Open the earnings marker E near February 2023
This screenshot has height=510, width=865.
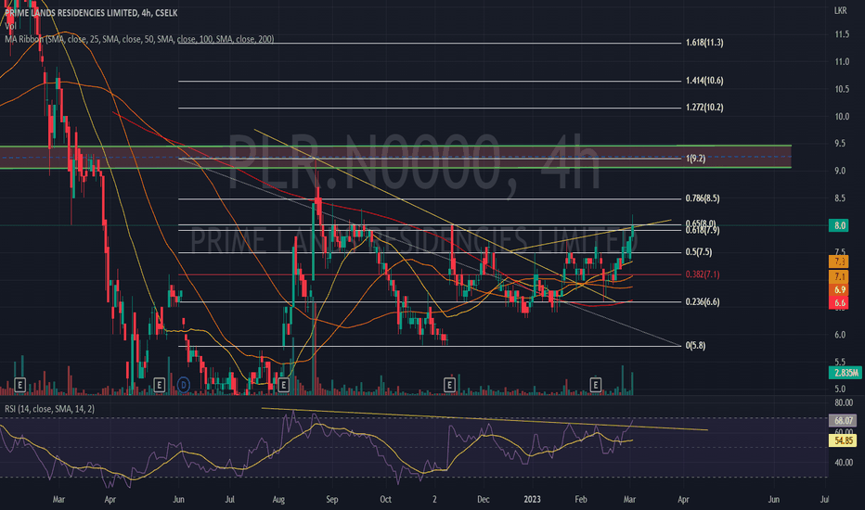click(x=595, y=384)
